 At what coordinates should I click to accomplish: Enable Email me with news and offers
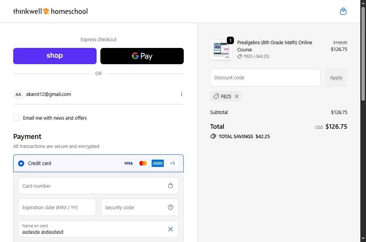tap(17, 118)
